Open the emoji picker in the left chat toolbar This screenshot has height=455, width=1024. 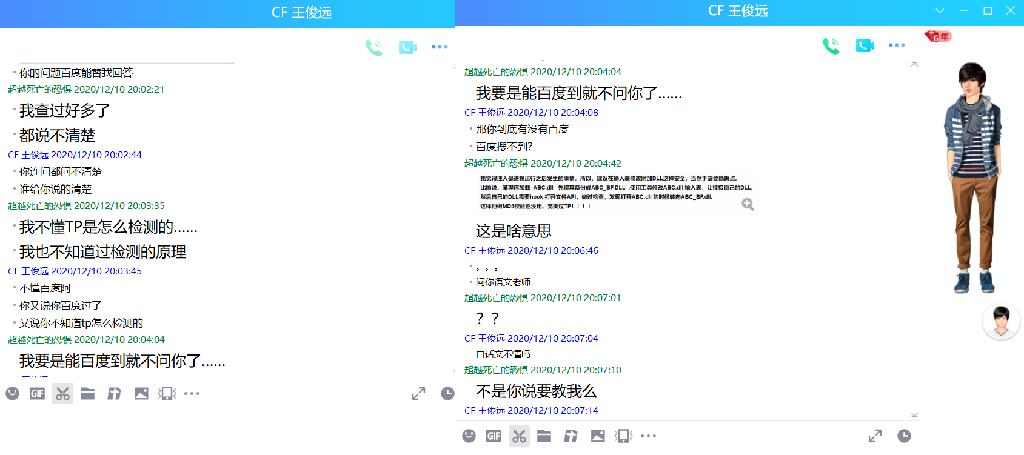pyautogui.click(x=12, y=394)
